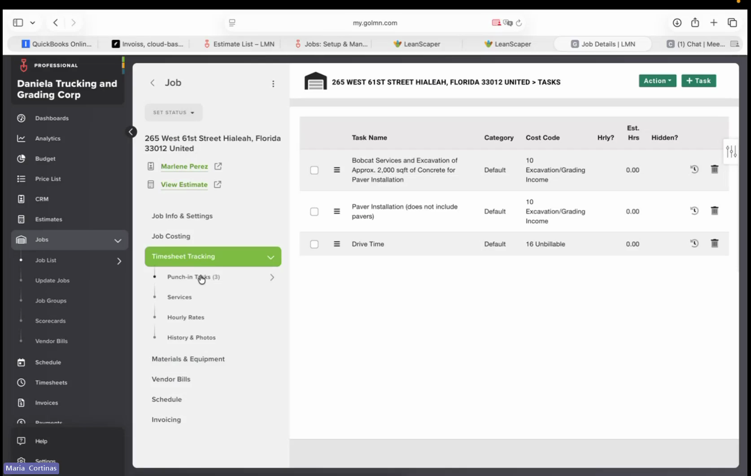This screenshot has width=751, height=476.
Task: Open Invoicing in job menu
Action: 166,420
